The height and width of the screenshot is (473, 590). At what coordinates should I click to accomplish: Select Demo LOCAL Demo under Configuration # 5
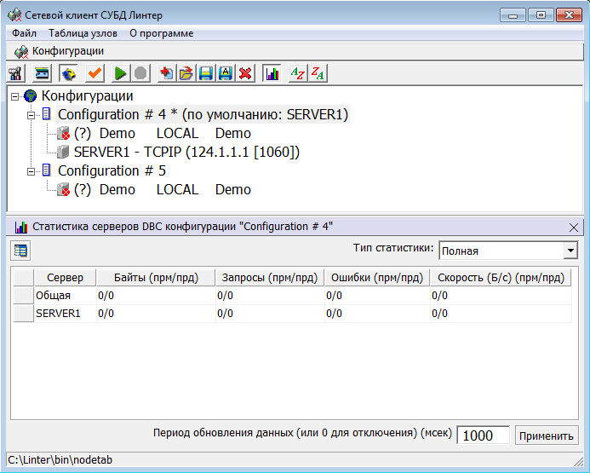[x=162, y=189]
